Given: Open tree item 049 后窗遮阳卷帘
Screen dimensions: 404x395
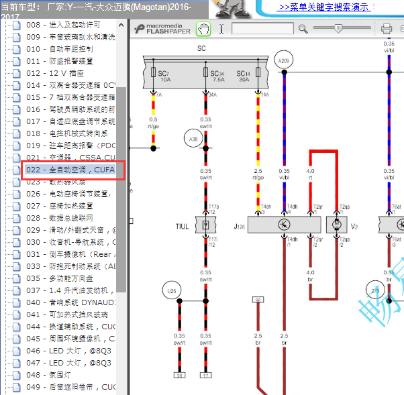Looking at the screenshot, I should [x=70, y=387].
